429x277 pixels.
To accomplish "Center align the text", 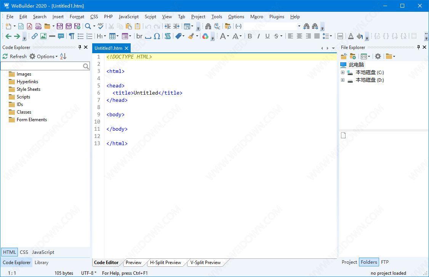I will (x=299, y=36).
